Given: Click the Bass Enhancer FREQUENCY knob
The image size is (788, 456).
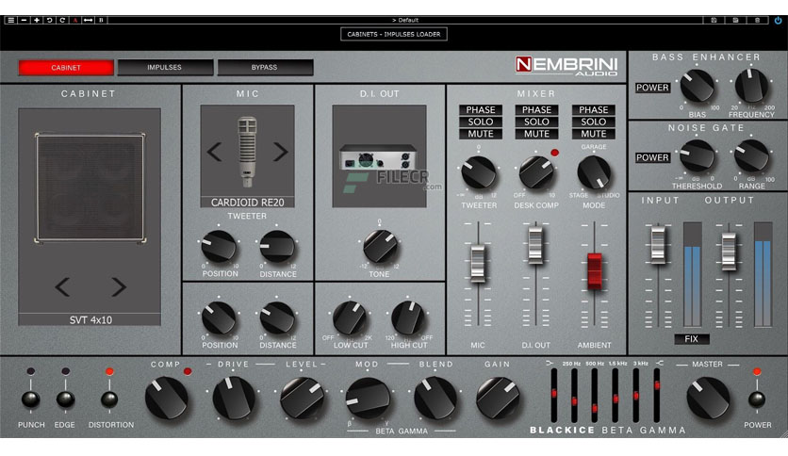Looking at the screenshot, I should pyautogui.click(x=752, y=86).
